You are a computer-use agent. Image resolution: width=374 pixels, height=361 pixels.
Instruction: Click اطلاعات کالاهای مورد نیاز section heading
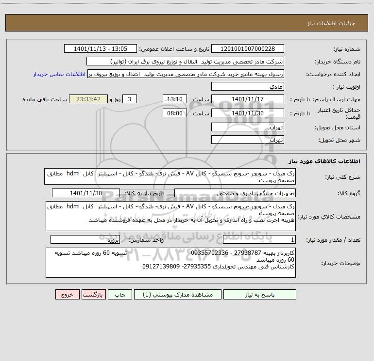point(324,161)
